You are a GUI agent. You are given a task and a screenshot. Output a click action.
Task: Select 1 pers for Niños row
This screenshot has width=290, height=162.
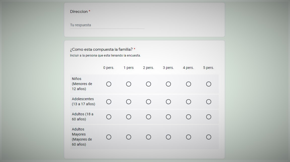[x=128, y=84]
